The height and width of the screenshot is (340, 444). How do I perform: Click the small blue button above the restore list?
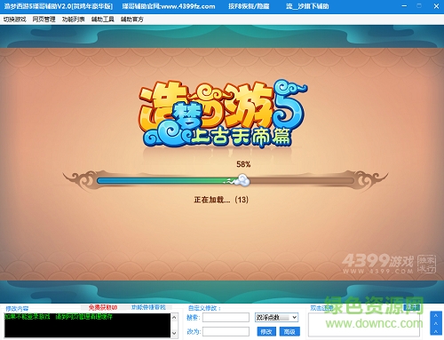pos(412,307)
